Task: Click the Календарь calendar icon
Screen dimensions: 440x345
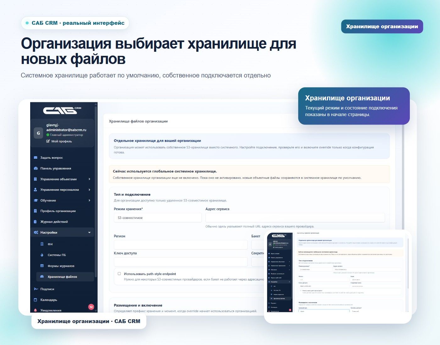Action: pyautogui.click(x=36, y=300)
